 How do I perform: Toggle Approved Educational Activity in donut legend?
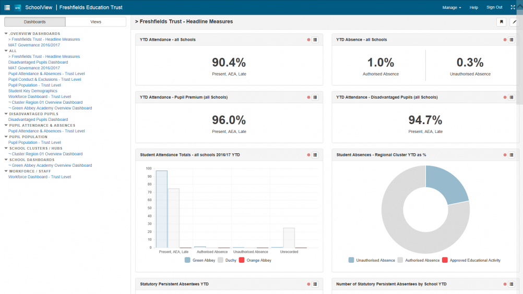[x=471, y=260]
